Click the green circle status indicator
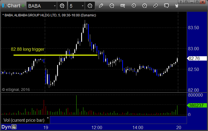Screen dimensions: 208x131 coord(23,6)
